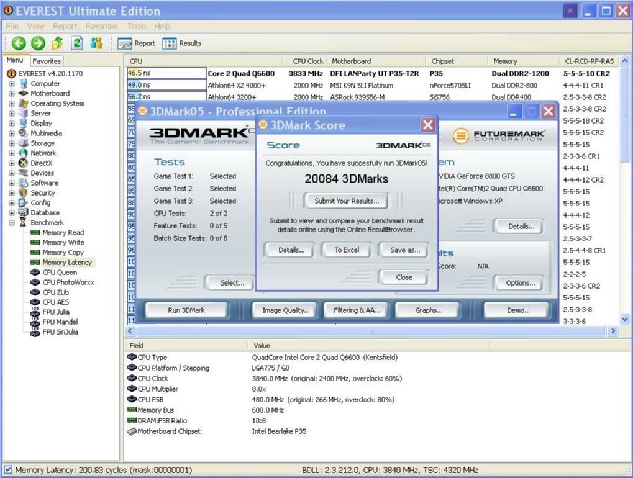
Task: Click the Image Quality button
Action: point(285,310)
